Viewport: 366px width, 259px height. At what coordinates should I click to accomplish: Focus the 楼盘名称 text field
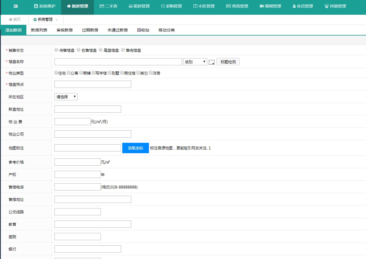118,62
